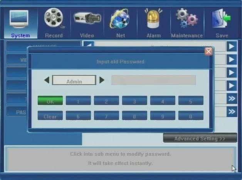Close the password dialog with X

(x=208, y=51)
